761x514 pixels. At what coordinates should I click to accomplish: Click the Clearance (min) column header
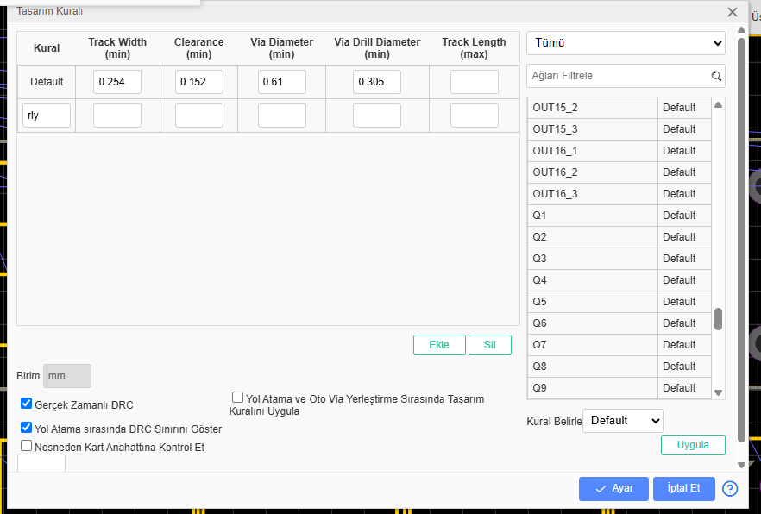click(x=199, y=48)
